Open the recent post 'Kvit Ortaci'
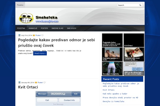Viewport: 160px width, 106px height. 109,90
